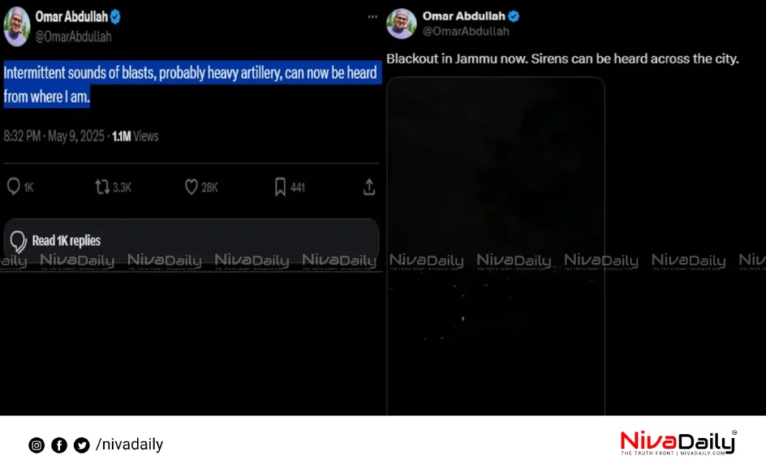766x473 pixels.
Task: Click the Twitter icon in footer
Action: point(82,445)
